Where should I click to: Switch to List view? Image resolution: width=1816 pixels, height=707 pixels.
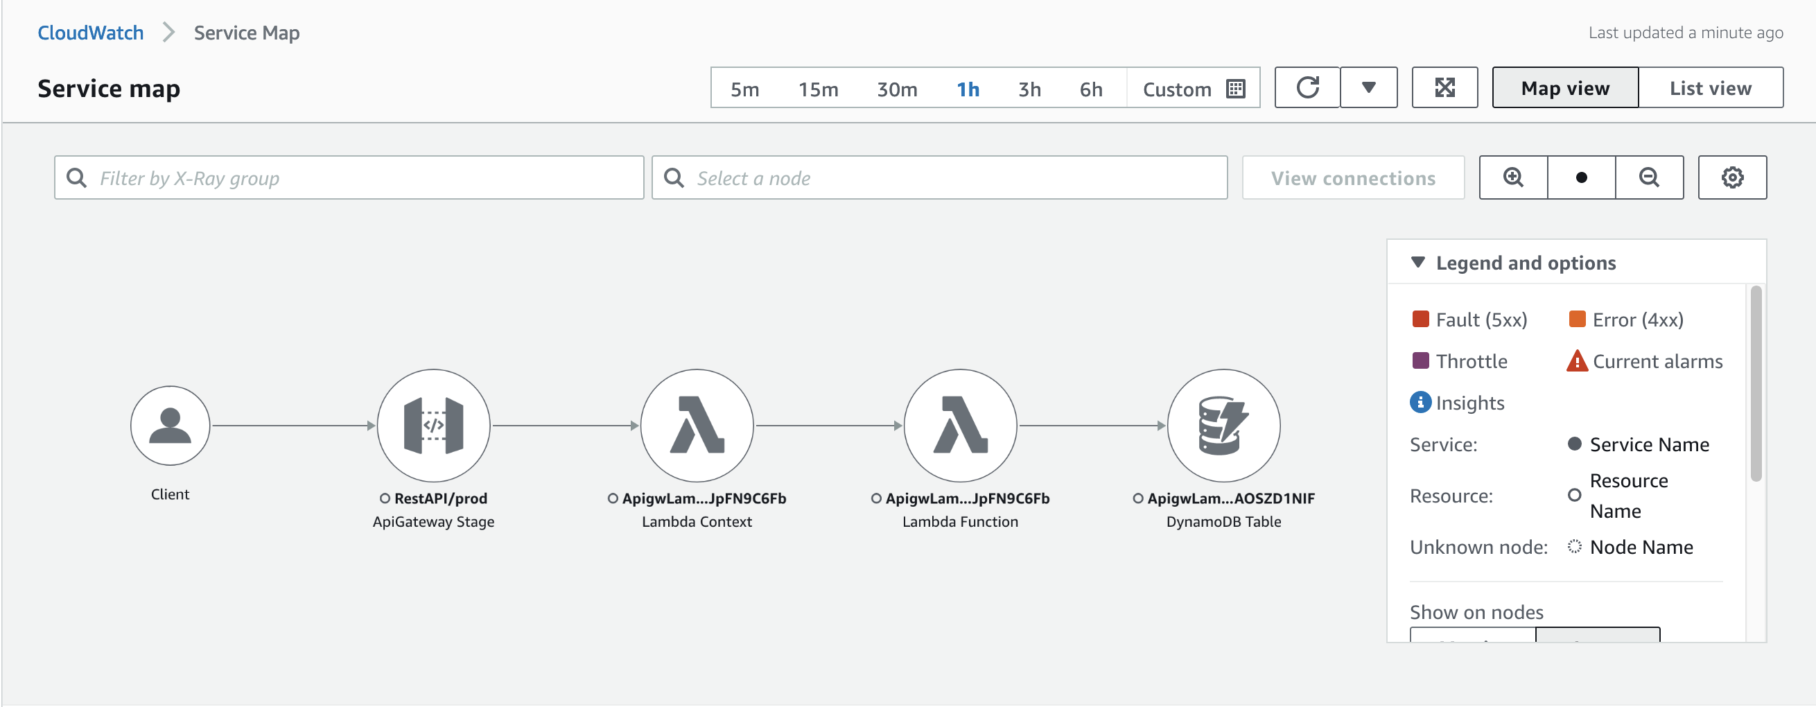pyautogui.click(x=1710, y=87)
